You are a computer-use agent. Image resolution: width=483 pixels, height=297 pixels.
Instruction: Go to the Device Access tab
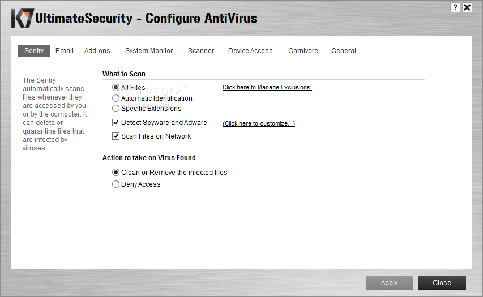(x=250, y=51)
